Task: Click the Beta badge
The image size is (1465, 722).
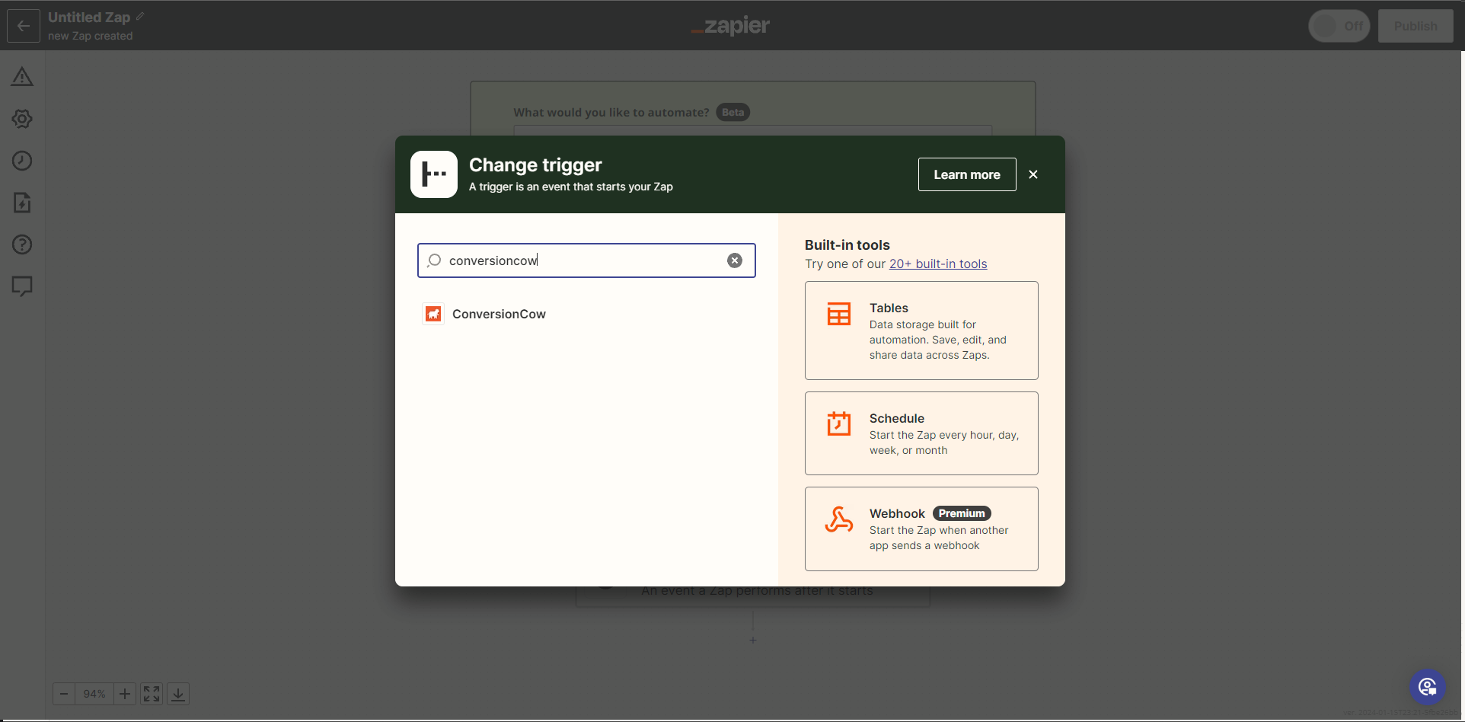Action: [x=732, y=113]
